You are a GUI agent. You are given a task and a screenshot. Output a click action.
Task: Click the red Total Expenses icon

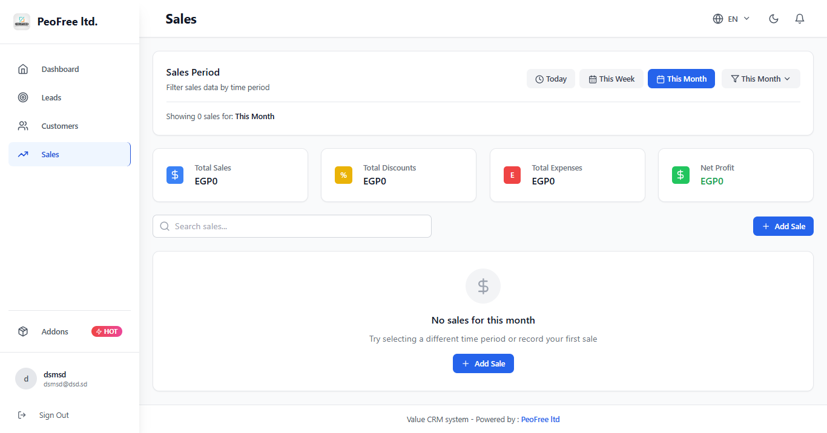coord(512,175)
